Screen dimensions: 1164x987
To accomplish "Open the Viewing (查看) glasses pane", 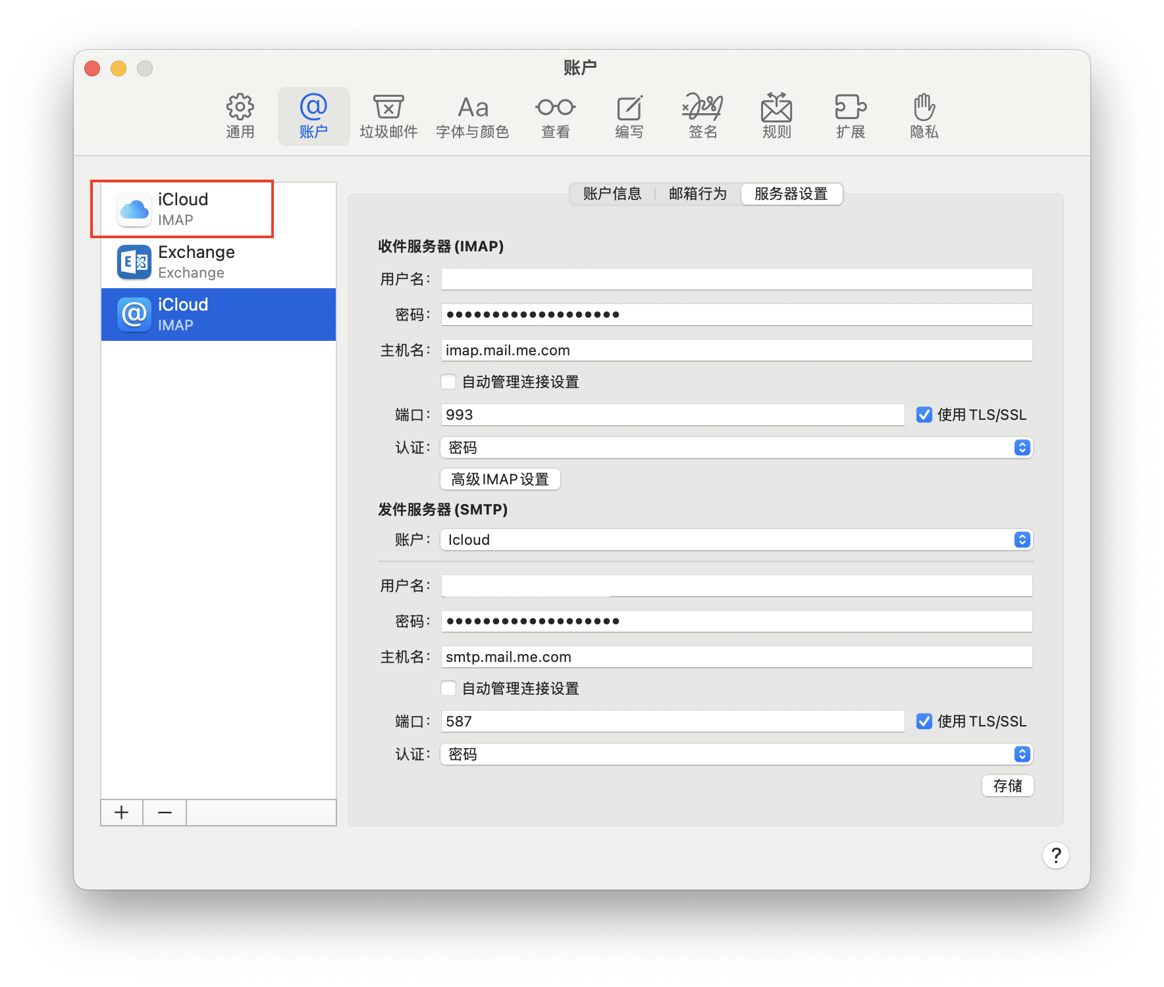I will coord(555,116).
